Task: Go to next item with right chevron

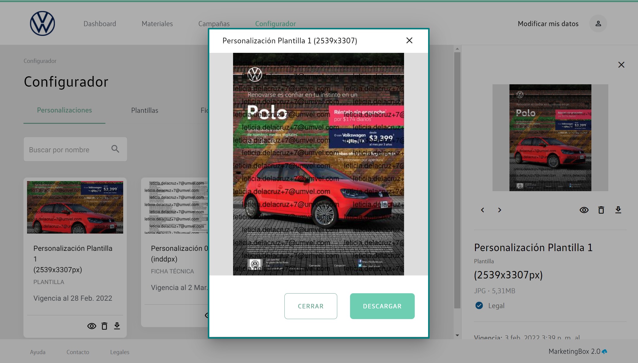Action: (500, 210)
